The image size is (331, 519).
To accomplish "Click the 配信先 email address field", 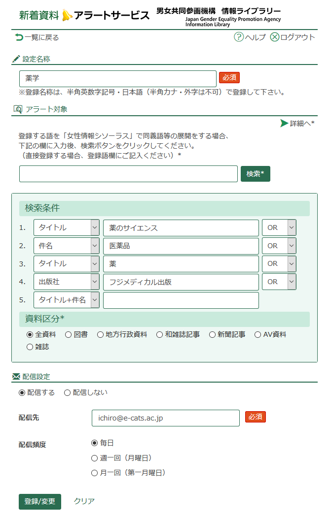I will (165, 418).
